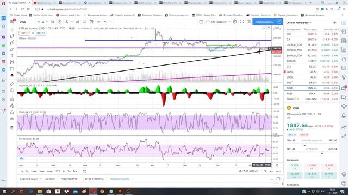Select the crosshair cursor tool
This screenshot has width=348, height=195.
12,29
